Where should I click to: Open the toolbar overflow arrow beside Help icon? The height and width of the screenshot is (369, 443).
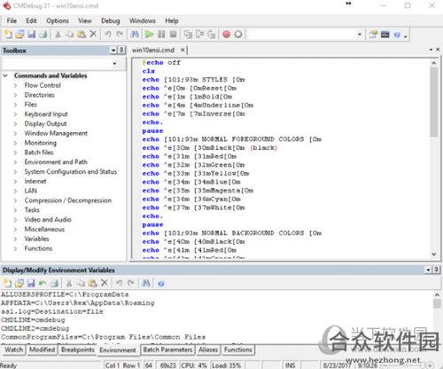406,36
